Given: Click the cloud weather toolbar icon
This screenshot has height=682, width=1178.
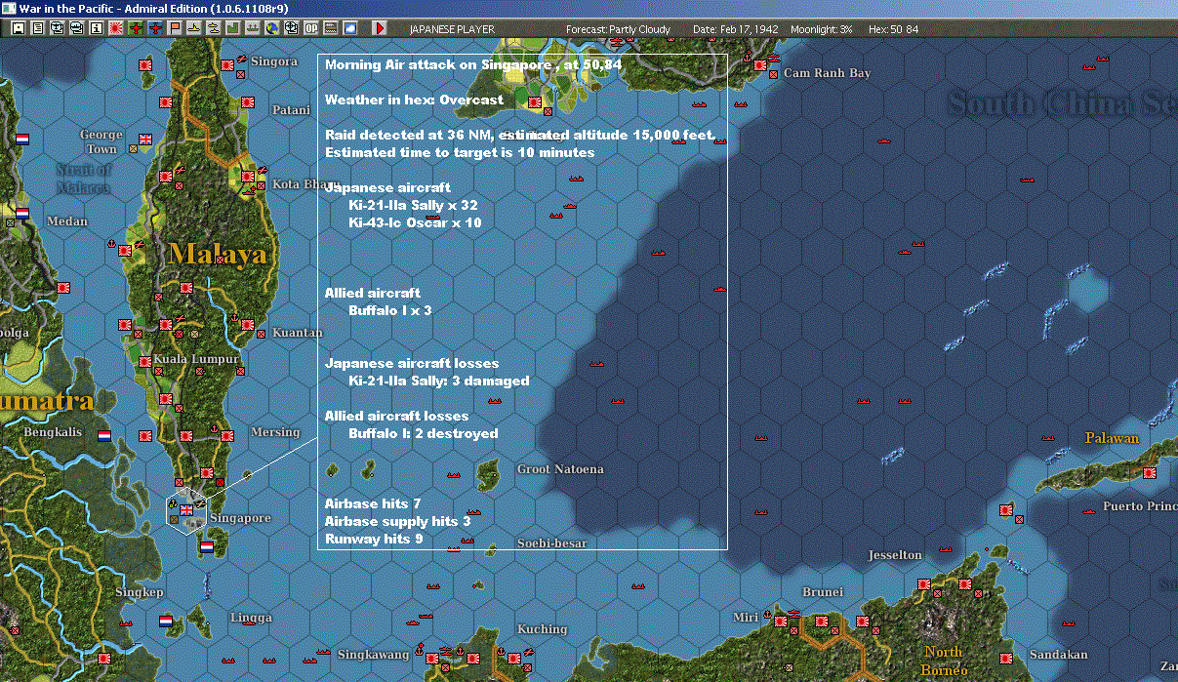Looking at the screenshot, I should (x=350, y=29).
